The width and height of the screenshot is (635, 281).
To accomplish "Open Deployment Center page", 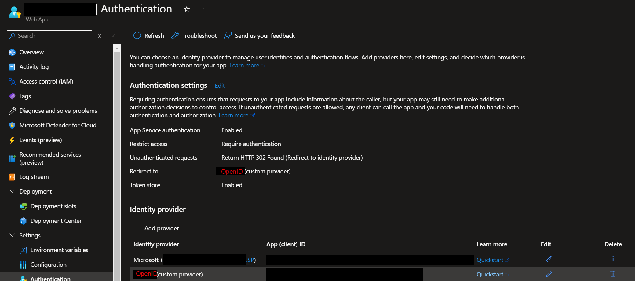I will pos(56,221).
